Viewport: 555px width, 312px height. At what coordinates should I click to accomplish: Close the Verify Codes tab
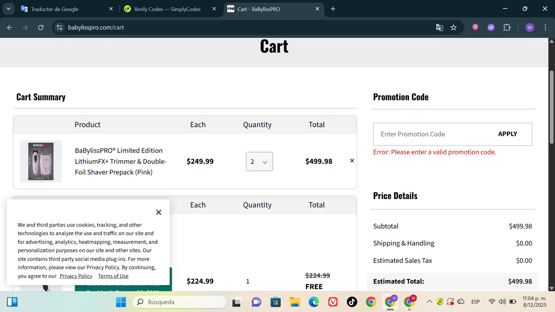click(214, 9)
